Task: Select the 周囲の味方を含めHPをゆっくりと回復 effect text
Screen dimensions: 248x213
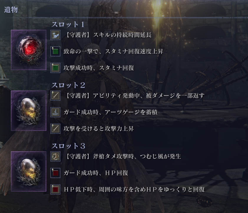Action: point(151,189)
